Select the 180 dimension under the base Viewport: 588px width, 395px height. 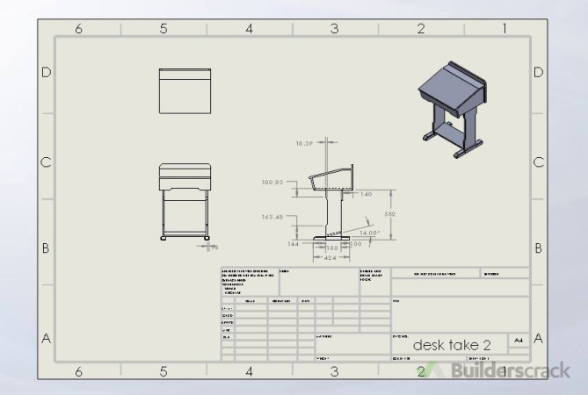pyautogui.click(x=332, y=248)
